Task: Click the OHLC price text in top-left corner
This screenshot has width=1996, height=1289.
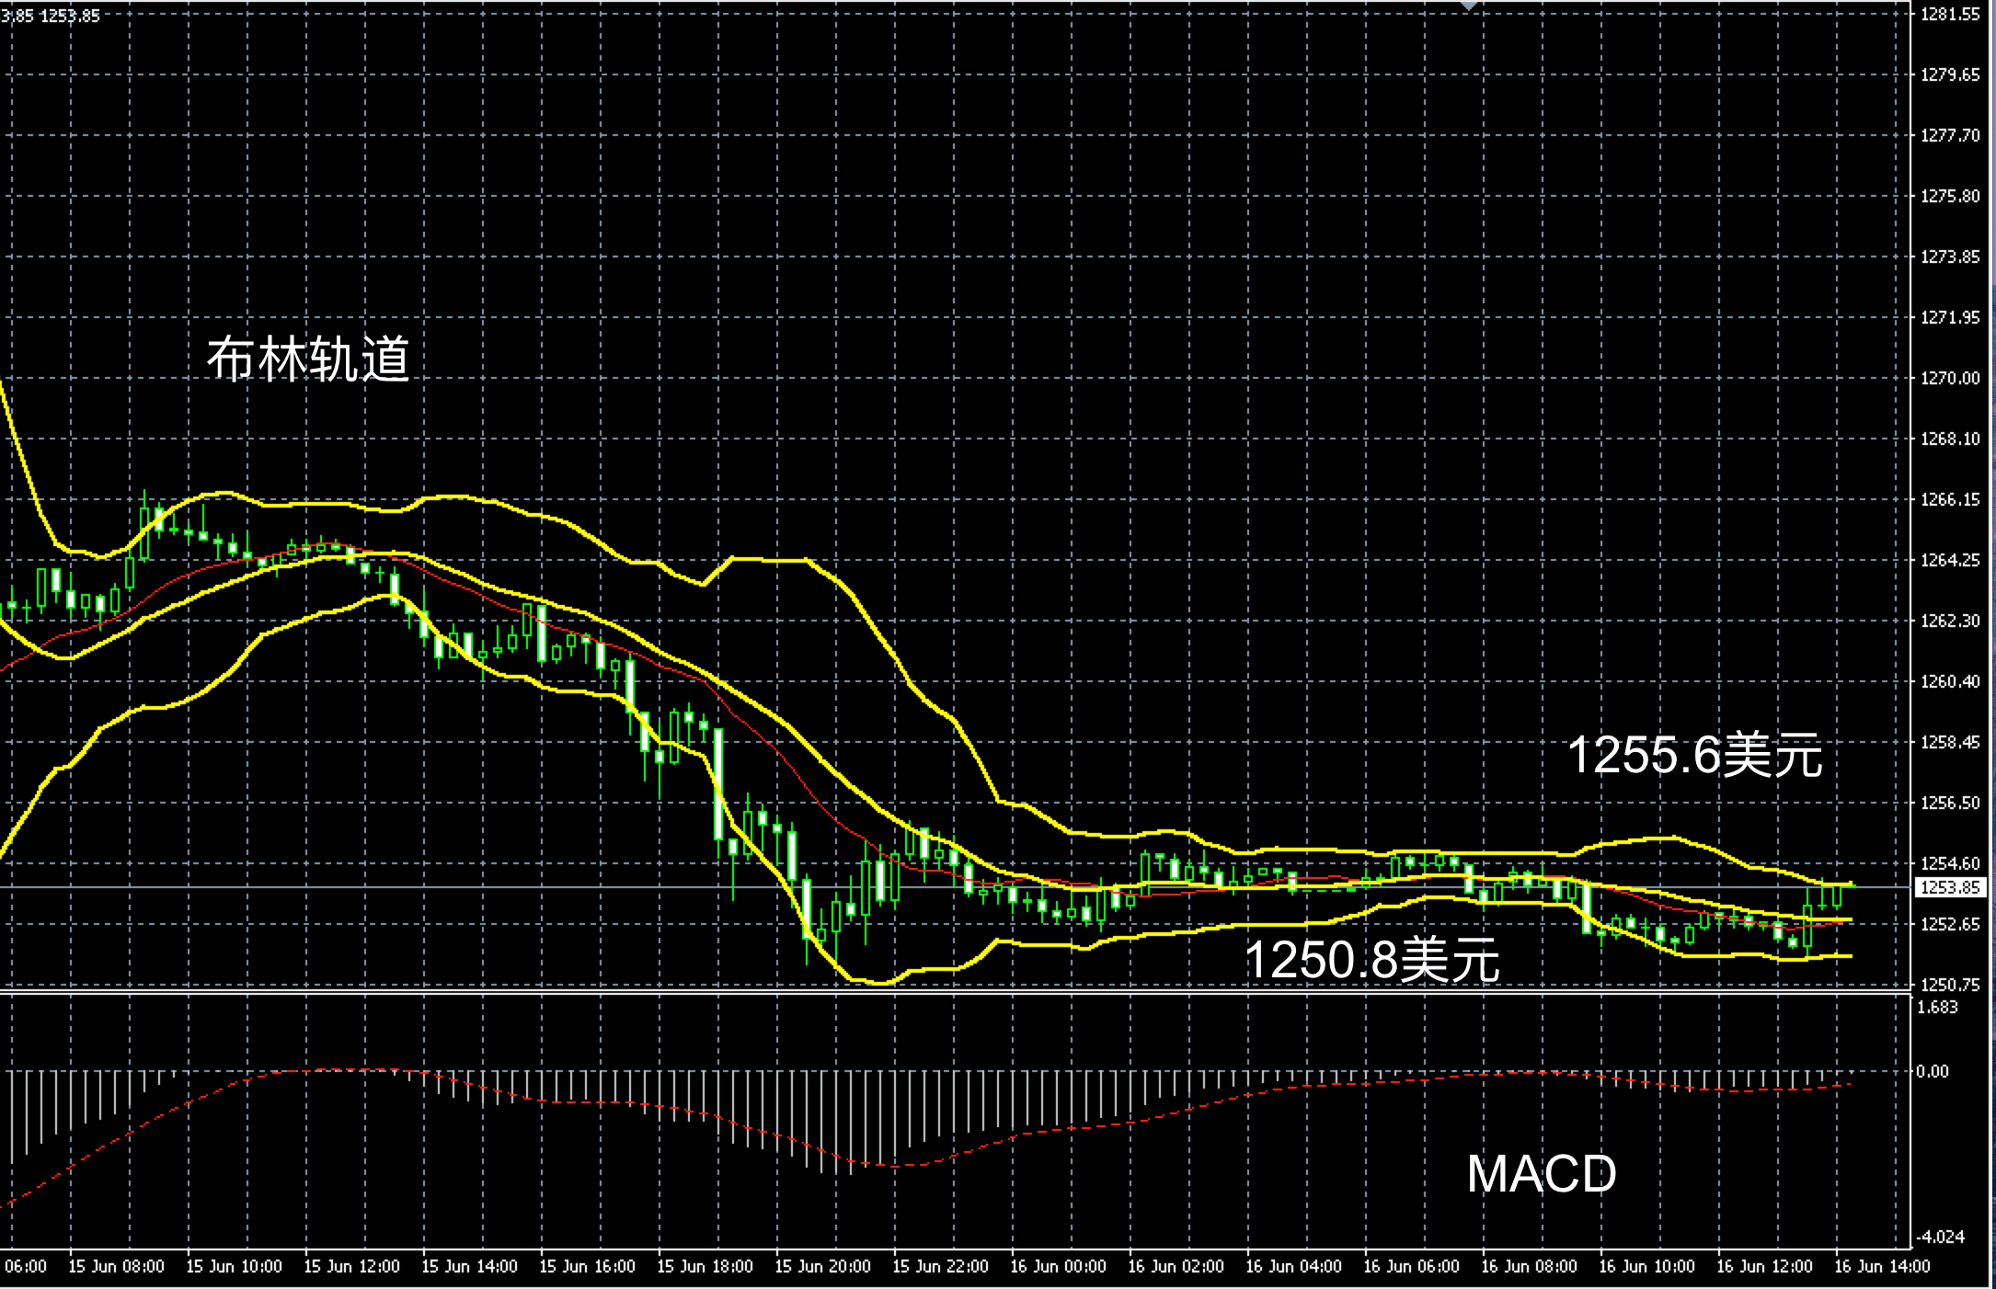Action: pyautogui.click(x=51, y=16)
